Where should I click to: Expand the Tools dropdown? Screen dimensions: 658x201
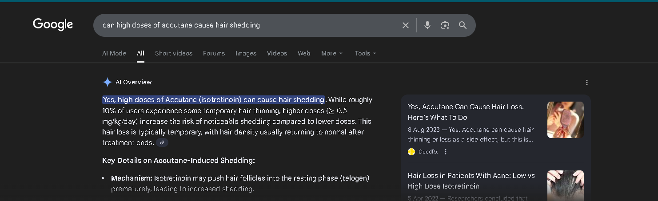[x=366, y=53]
